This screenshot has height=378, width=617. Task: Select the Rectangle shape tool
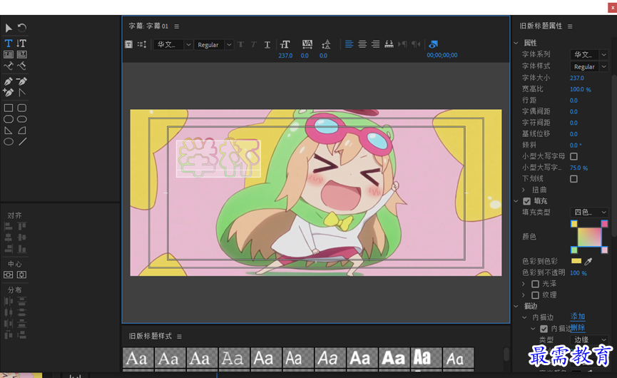click(9, 108)
